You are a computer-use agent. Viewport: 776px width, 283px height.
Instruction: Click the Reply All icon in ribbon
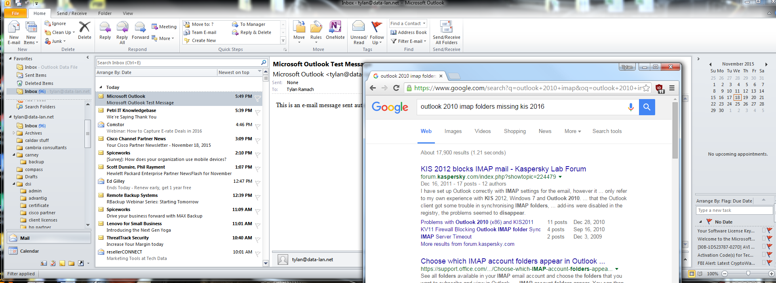[x=122, y=32]
